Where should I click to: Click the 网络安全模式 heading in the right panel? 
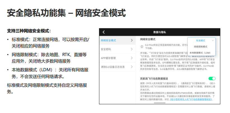click(x=148, y=39)
